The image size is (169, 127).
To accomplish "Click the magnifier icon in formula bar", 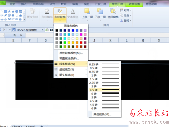I will [x=15, y=35].
